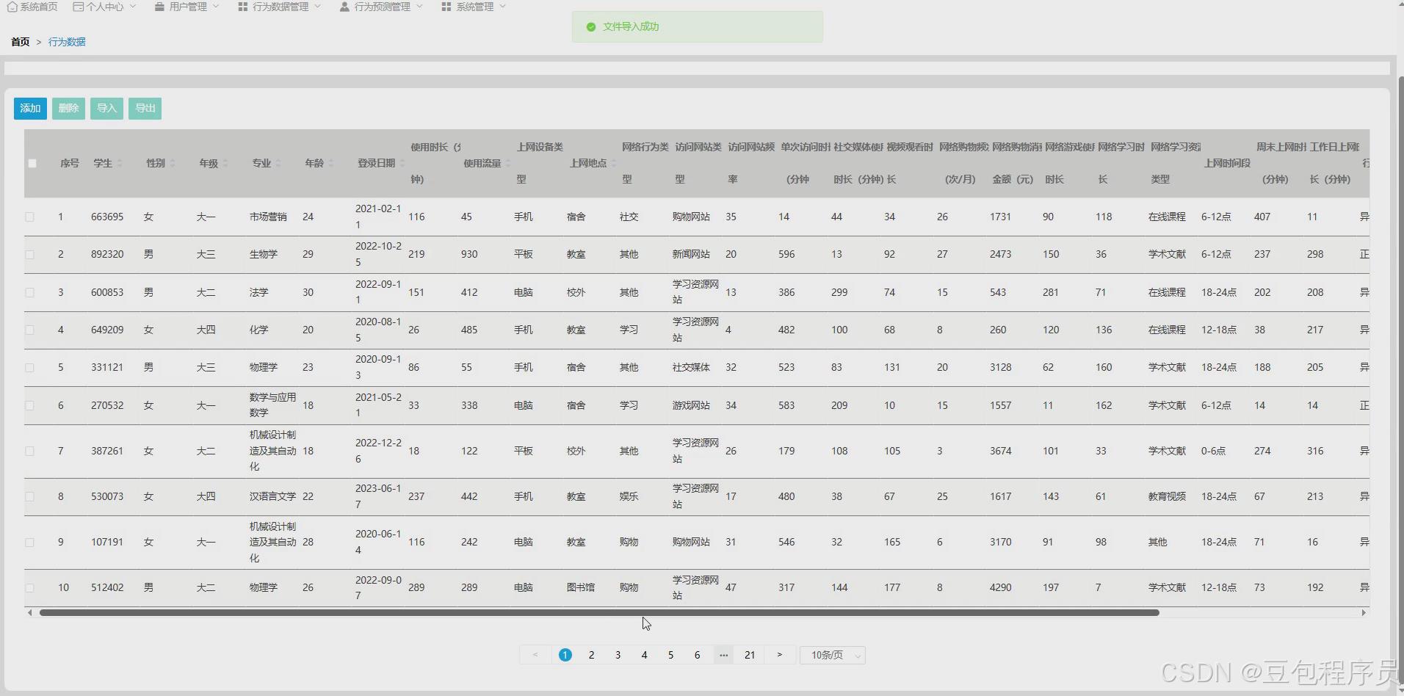Sort by the 学生 column sort arrows
1404x696 pixels.
(x=120, y=163)
